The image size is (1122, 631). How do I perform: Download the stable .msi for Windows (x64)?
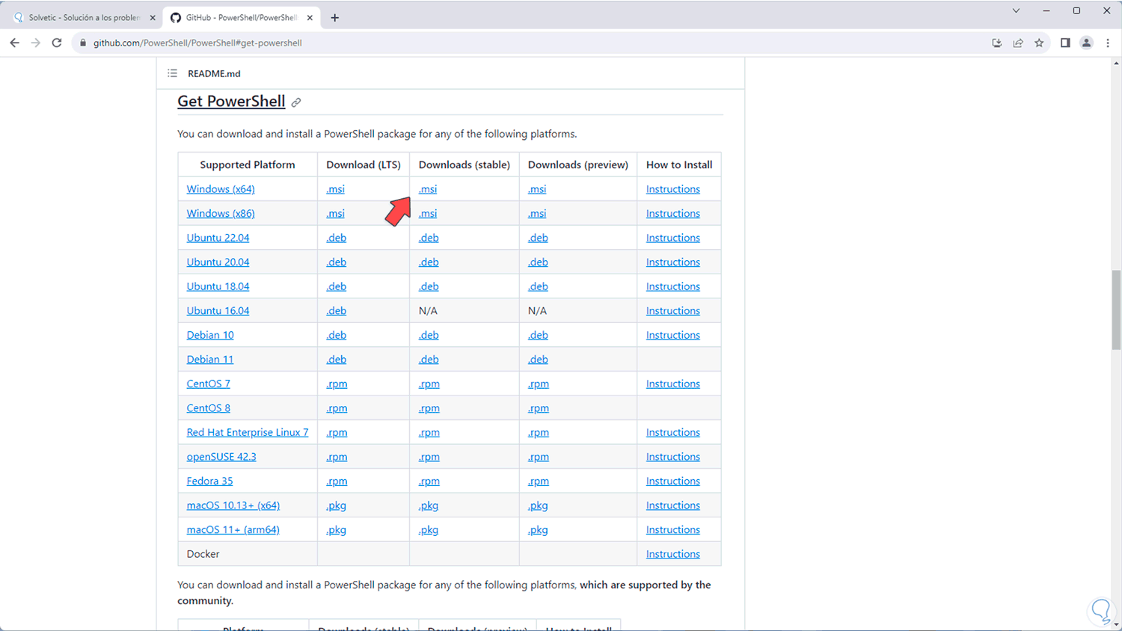point(428,189)
